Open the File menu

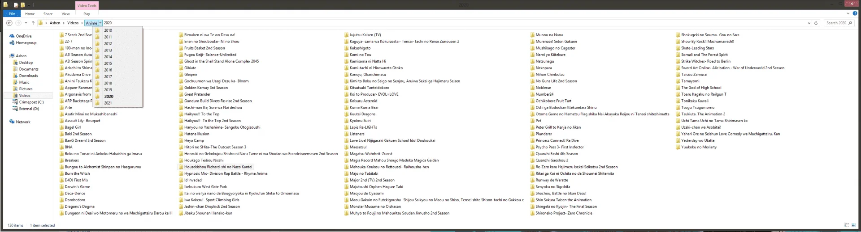(x=12, y=14)
